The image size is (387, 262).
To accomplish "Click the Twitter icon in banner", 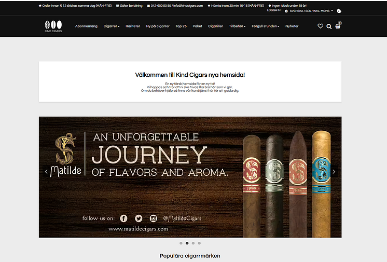I will tap(139, 218).
